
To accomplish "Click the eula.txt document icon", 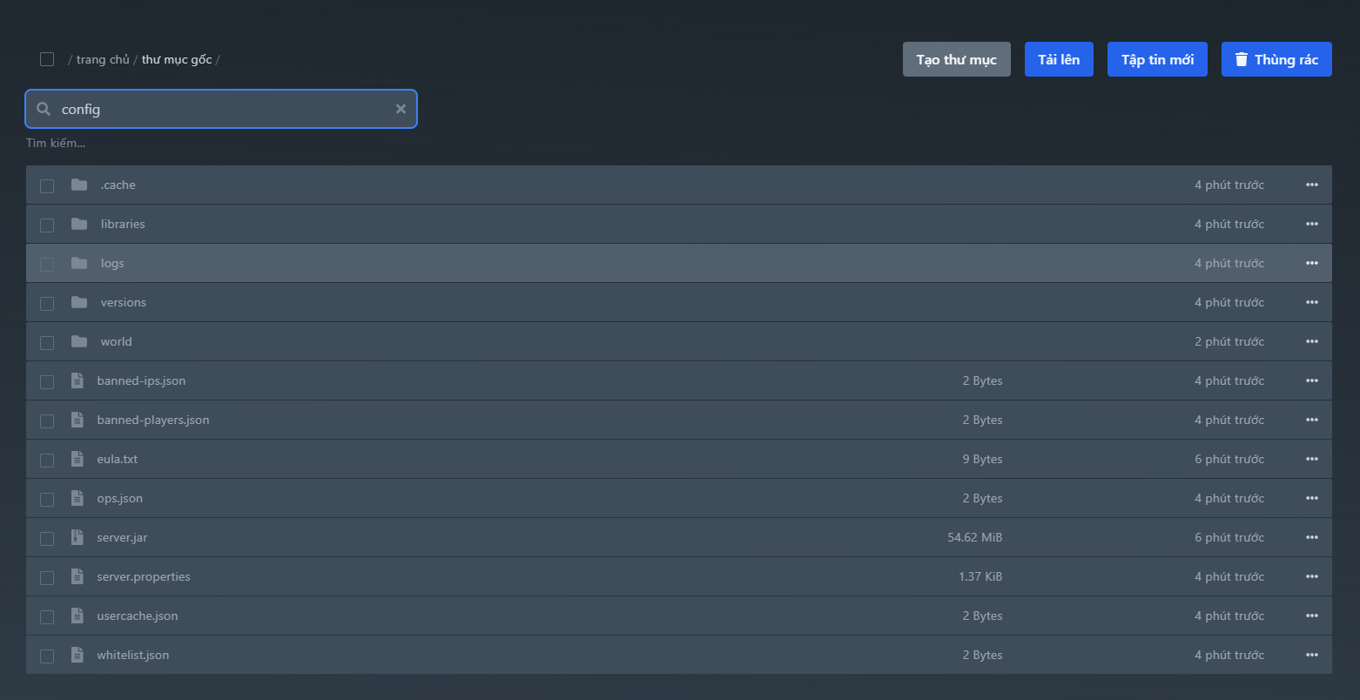I will pyautogui.click(x=77, y=459).
